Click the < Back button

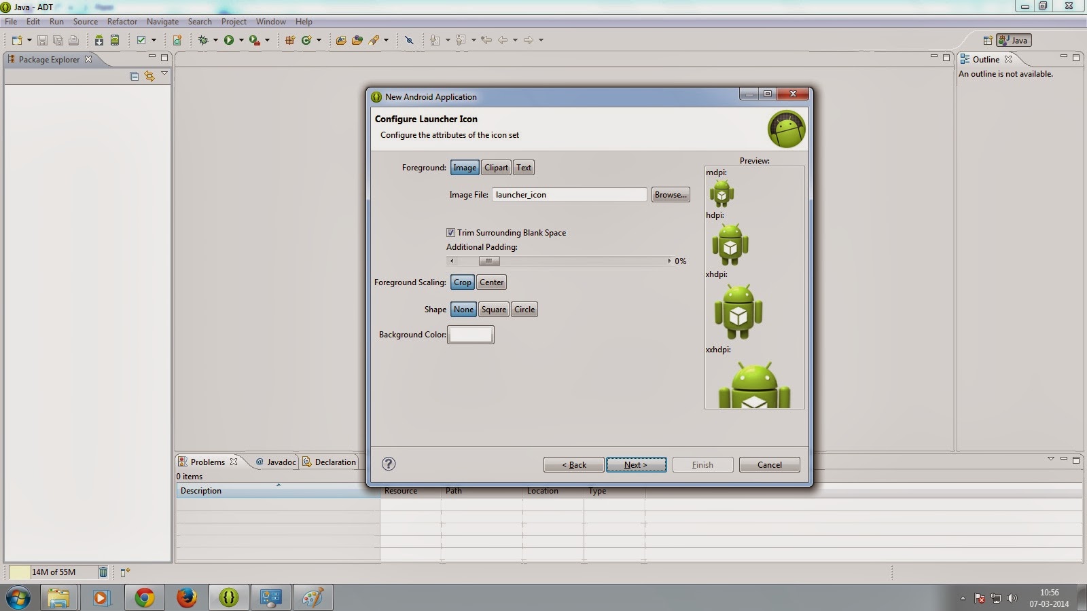point(574,465)
